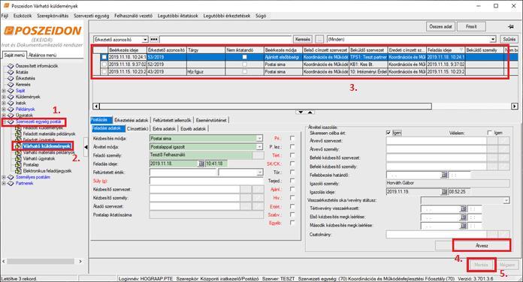Click the Mentés button
The image size is (523, 282).
(x=482, y=265)
